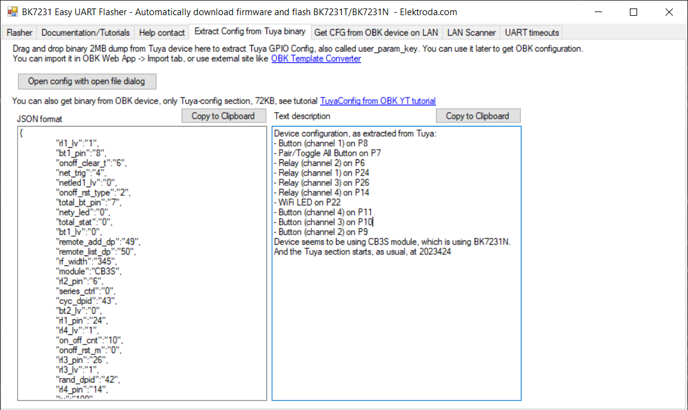This screenshot has height=410, width=688.
Task: Click the "rand_dpid":"42" JSON line
Action: pyautogui.click(x=88, y=380)
